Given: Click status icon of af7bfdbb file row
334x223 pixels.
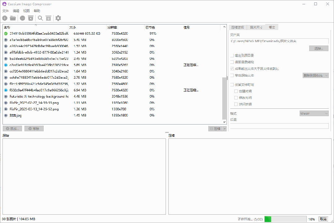Looking at the screenshot, I should pyautogui.click(x=6, y=52).
